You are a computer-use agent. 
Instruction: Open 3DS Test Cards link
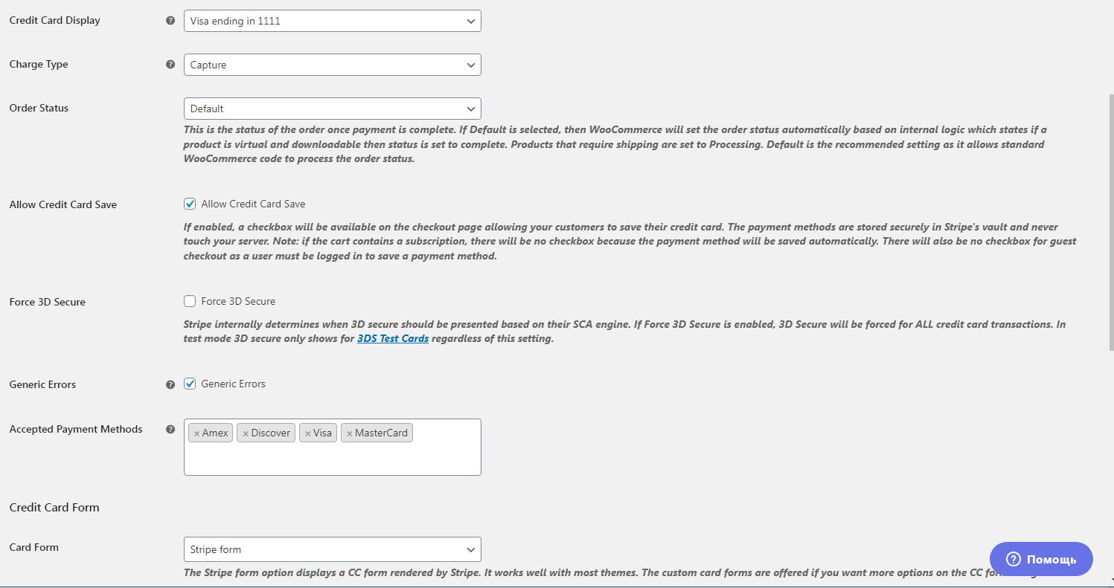tap(393, 339)
